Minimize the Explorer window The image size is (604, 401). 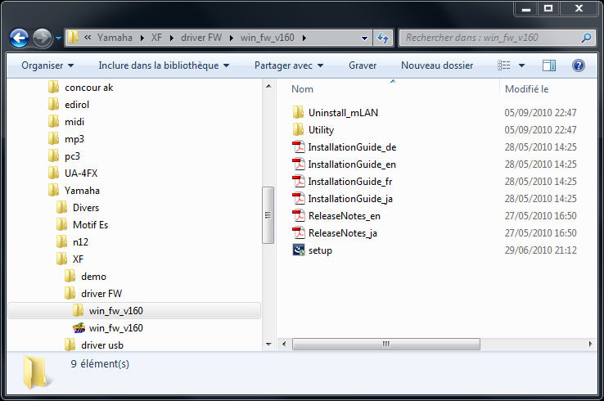[x=526, y=8]
